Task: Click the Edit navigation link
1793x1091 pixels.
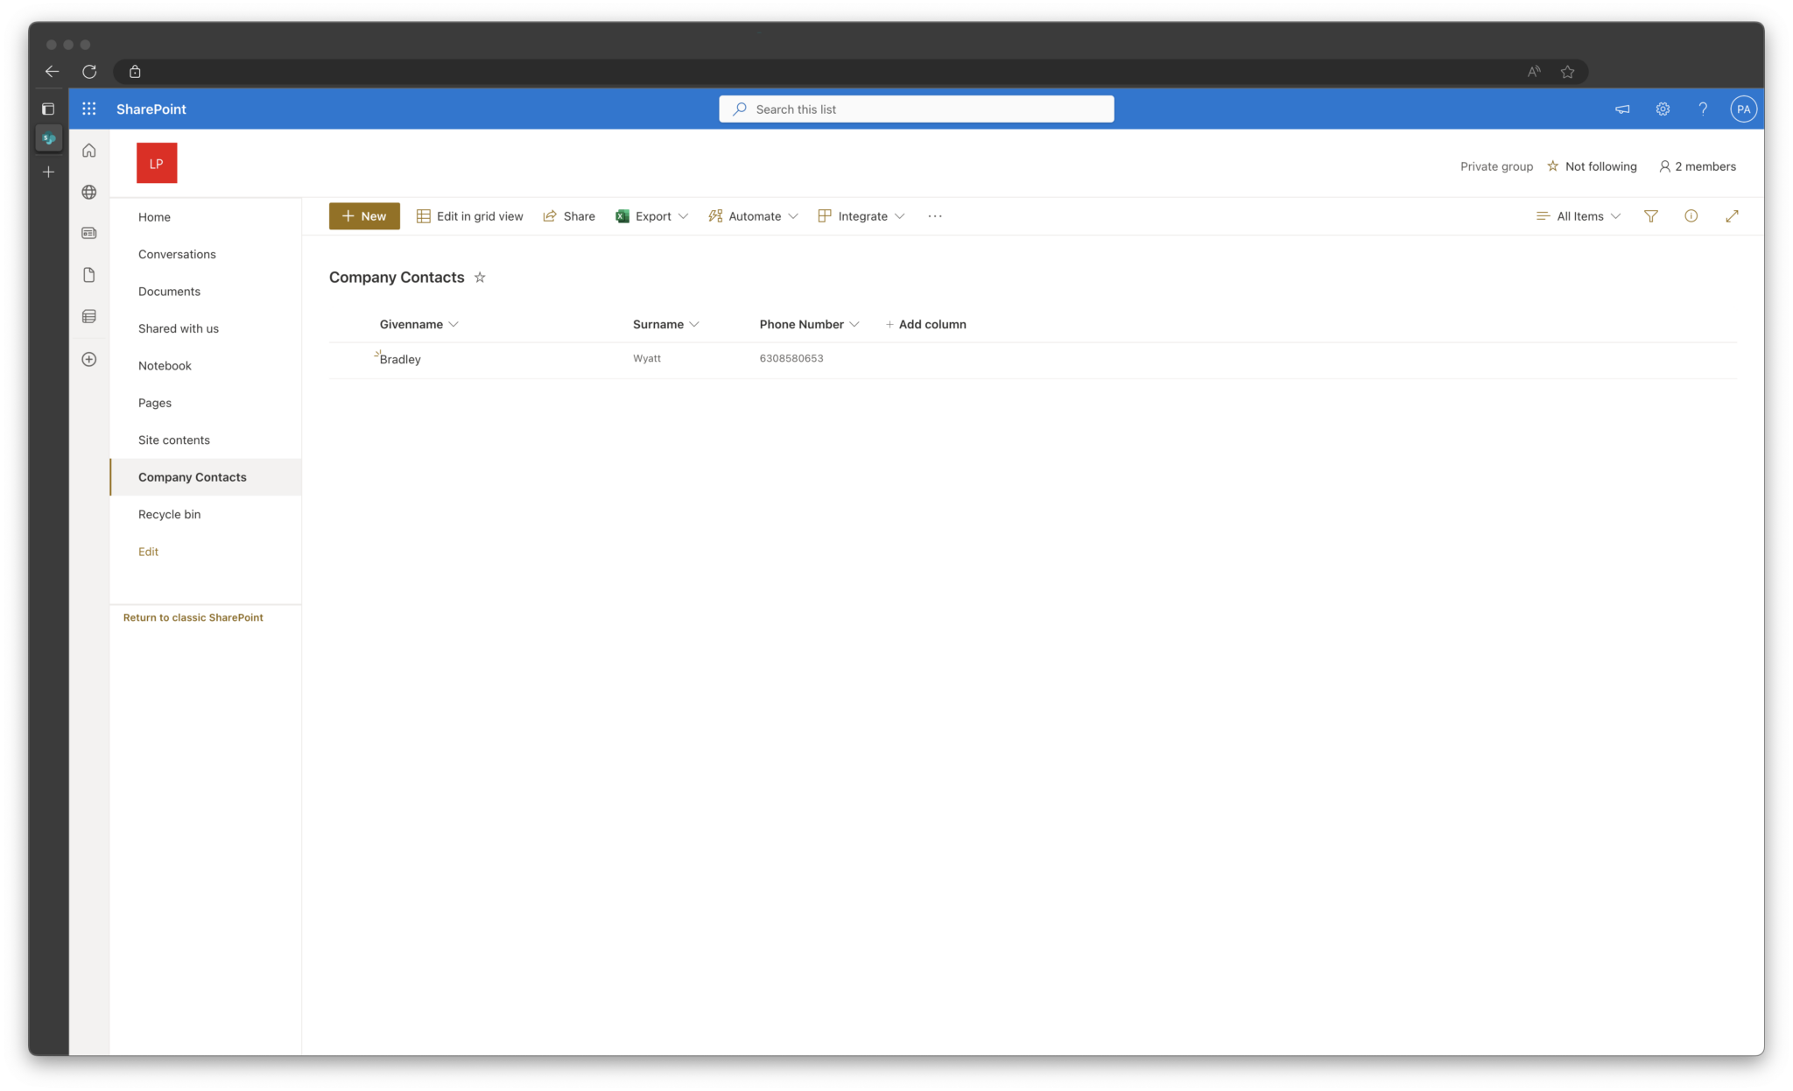Action: 148,552
